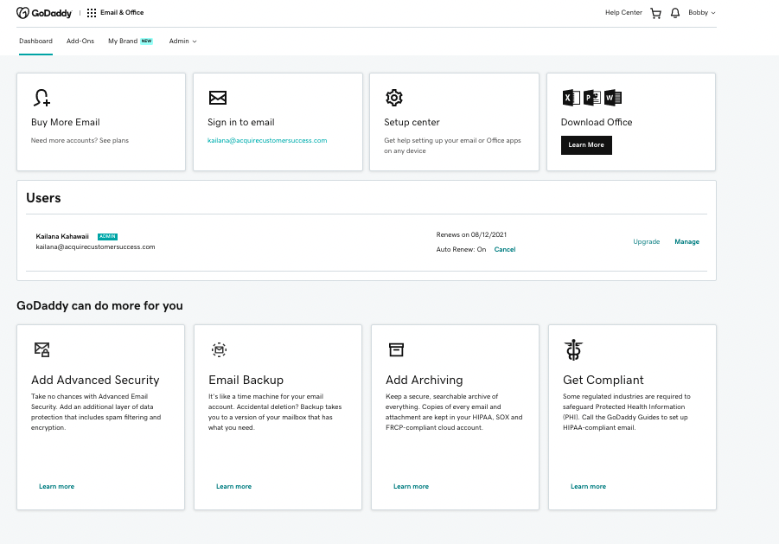Select the Buy More Email heading
The image size is (779, 544).
click(x=66, y=122)
